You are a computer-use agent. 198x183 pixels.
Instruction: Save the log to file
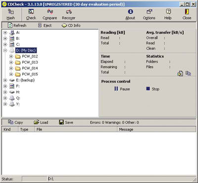tap(66, 122)
